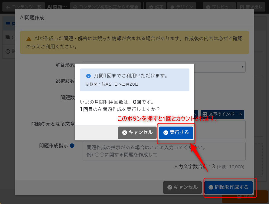
Task: Click inside the 問題作成指示 text area
Action: coord(163,151)
